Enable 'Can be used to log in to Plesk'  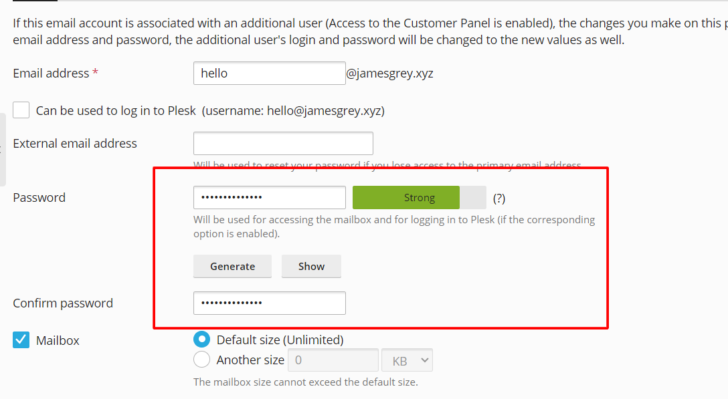point(21,110)
